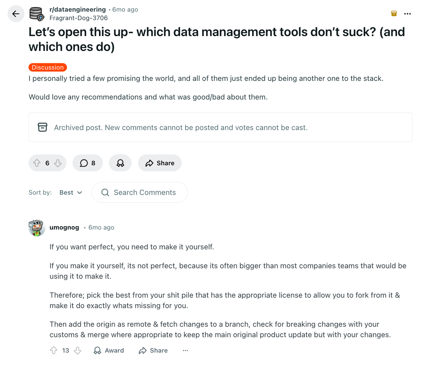Click the gold coin icon in the top bar
Screen dimensions: 424x366
(394, 14)
